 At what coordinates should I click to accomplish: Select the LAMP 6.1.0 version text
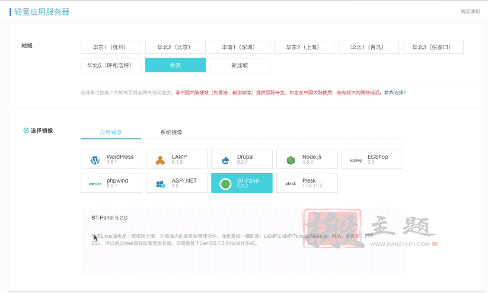pyautogui.click(x=177, y=162)
